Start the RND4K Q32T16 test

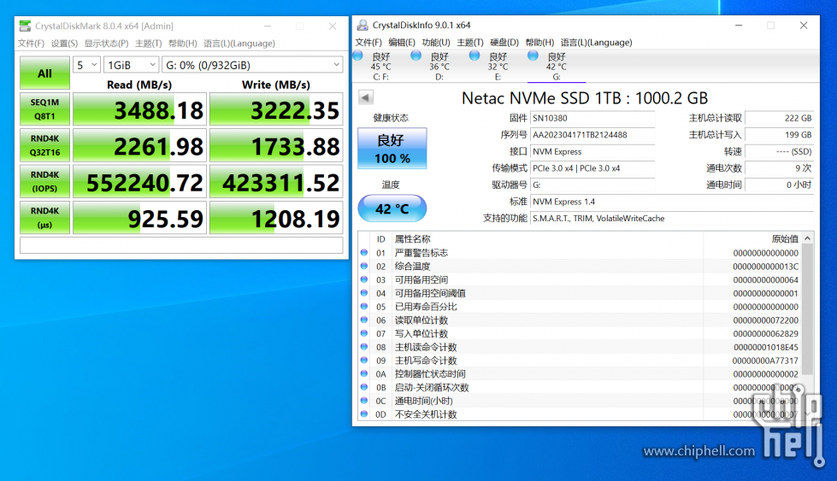click(x=44, y=145)
